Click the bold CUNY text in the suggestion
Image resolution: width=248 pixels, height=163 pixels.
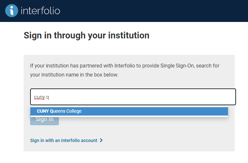tap(43, 111)
